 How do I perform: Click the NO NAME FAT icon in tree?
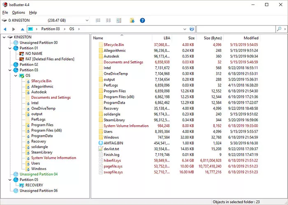(x=22, y=54)
